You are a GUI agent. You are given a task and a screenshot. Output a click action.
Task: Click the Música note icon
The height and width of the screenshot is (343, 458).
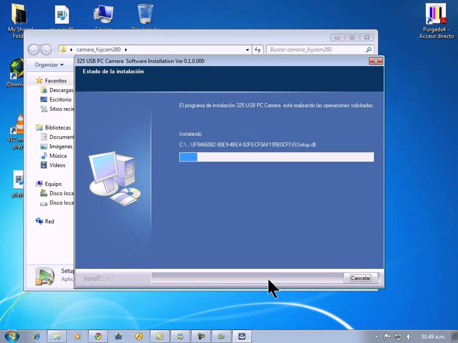(44, 155)
